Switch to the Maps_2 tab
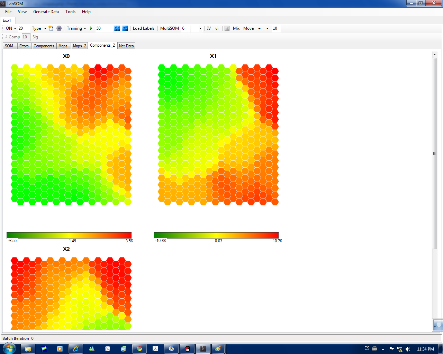Screen dimensions: 443x354 (79, 46)
